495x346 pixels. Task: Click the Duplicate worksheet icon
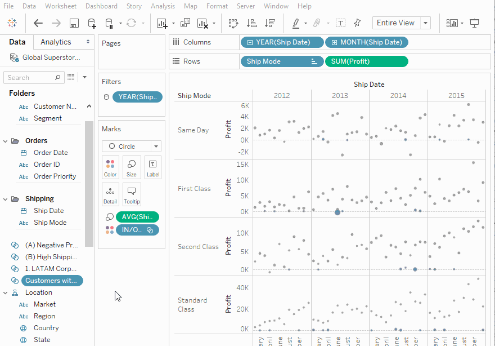click(183, 23)
